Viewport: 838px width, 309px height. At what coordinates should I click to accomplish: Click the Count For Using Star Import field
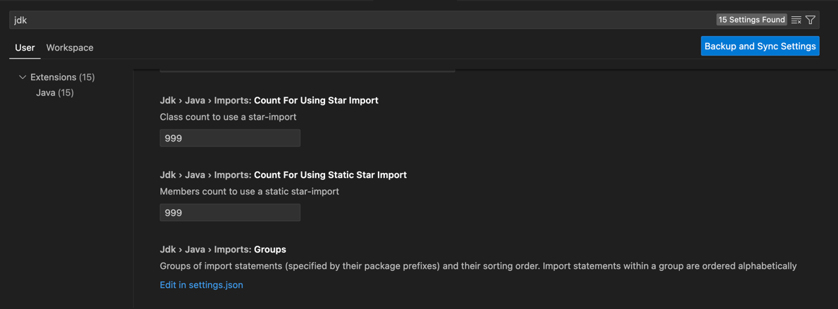pyautogui.click(x=229, y=138)
